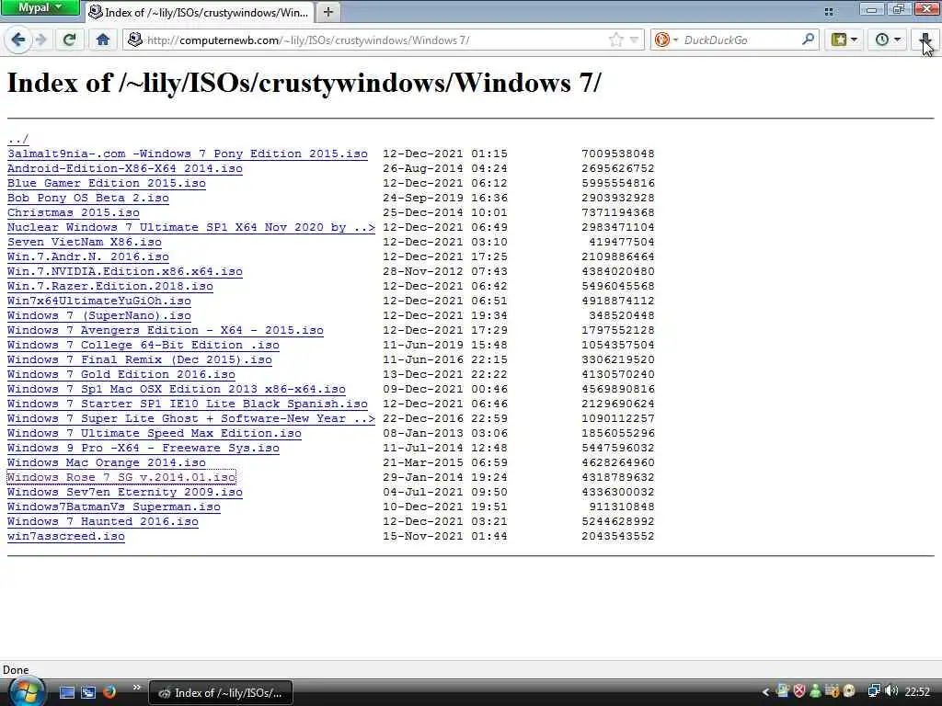Open Android-Edition-X86-X64 2014.iso link
942x706 pixels.
point(125,169)
